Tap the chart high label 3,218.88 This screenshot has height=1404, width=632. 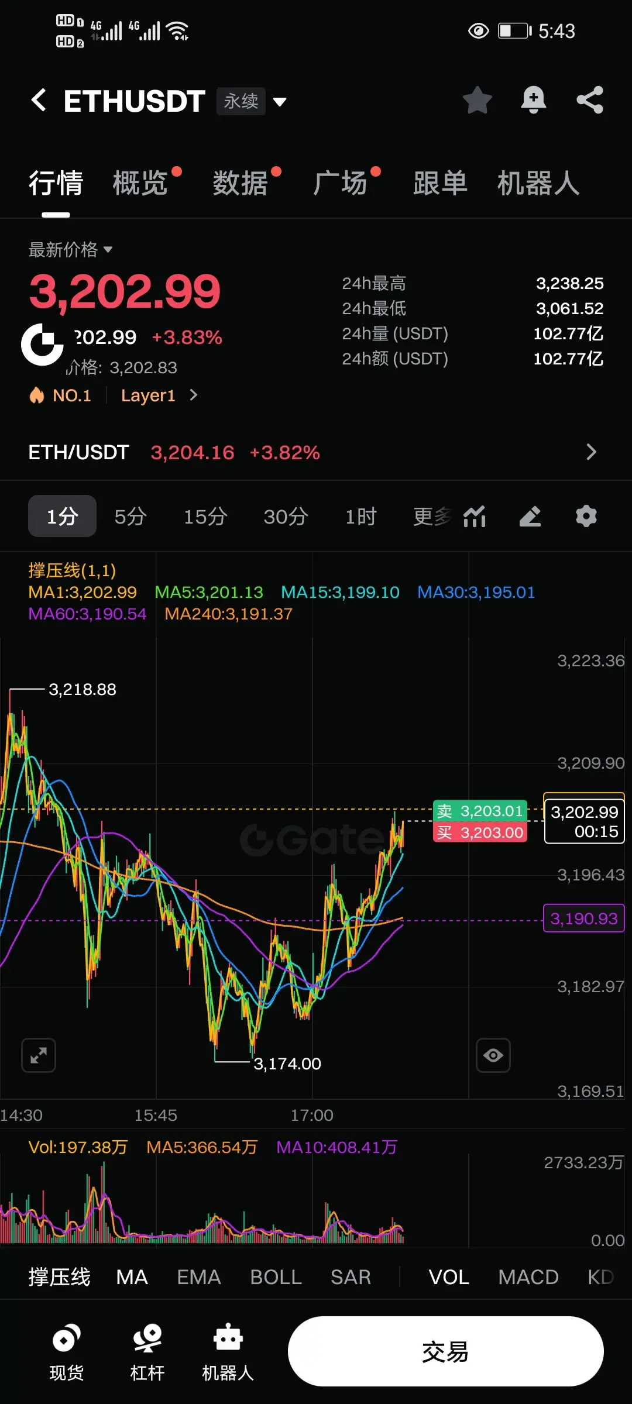(83, 689)
